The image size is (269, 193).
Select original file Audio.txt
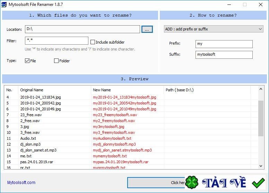[x=28, y=138]
